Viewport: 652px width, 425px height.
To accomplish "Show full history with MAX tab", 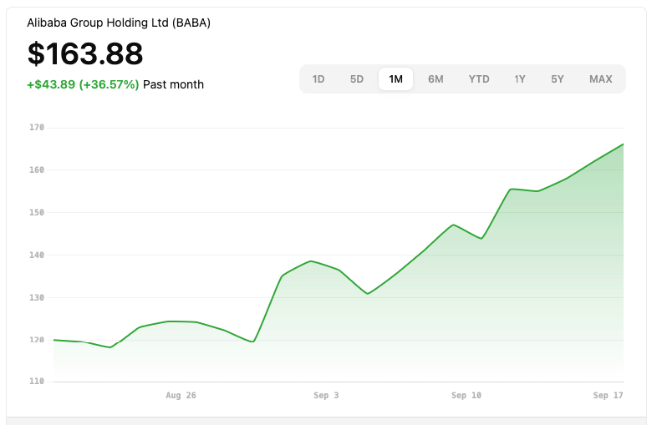I will [600, 79].
